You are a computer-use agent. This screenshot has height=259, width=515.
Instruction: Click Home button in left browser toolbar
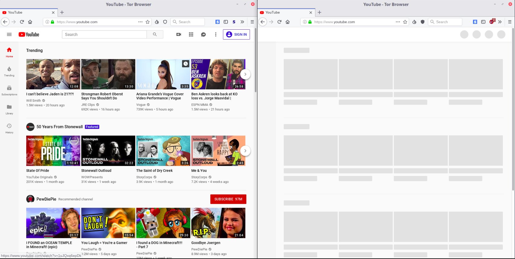coord(30,22)
